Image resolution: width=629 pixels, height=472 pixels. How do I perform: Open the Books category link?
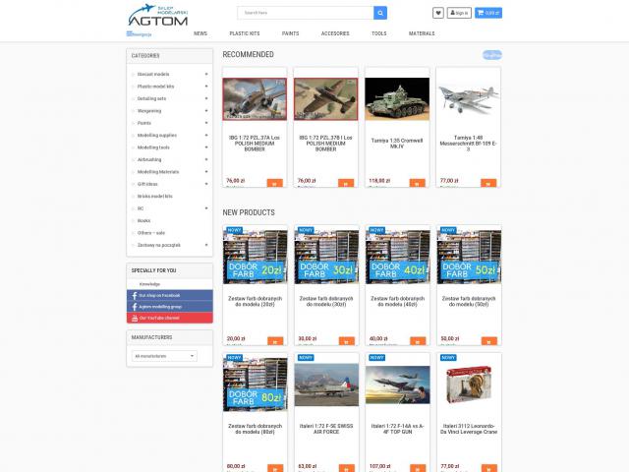143,220
